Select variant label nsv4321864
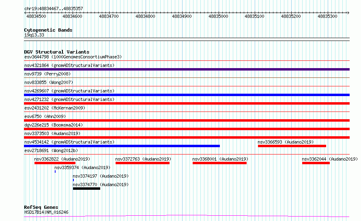The height and width of the screenshot is (221, 361). pos(69,65)
